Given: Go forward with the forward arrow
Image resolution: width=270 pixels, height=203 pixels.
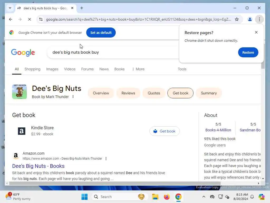Looking at the screenshot, I should tap(20, 19).
